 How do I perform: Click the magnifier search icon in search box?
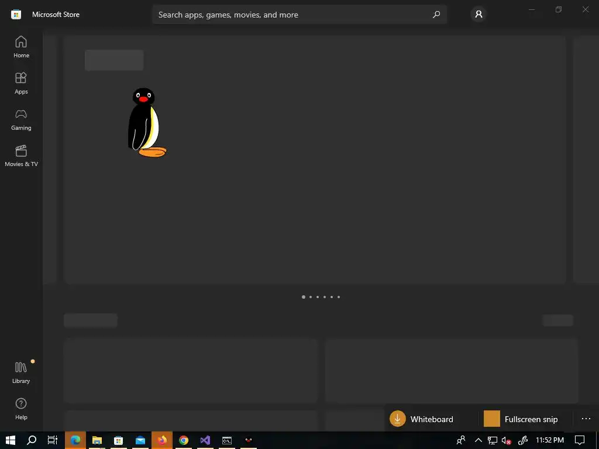(x=436, y=15)
